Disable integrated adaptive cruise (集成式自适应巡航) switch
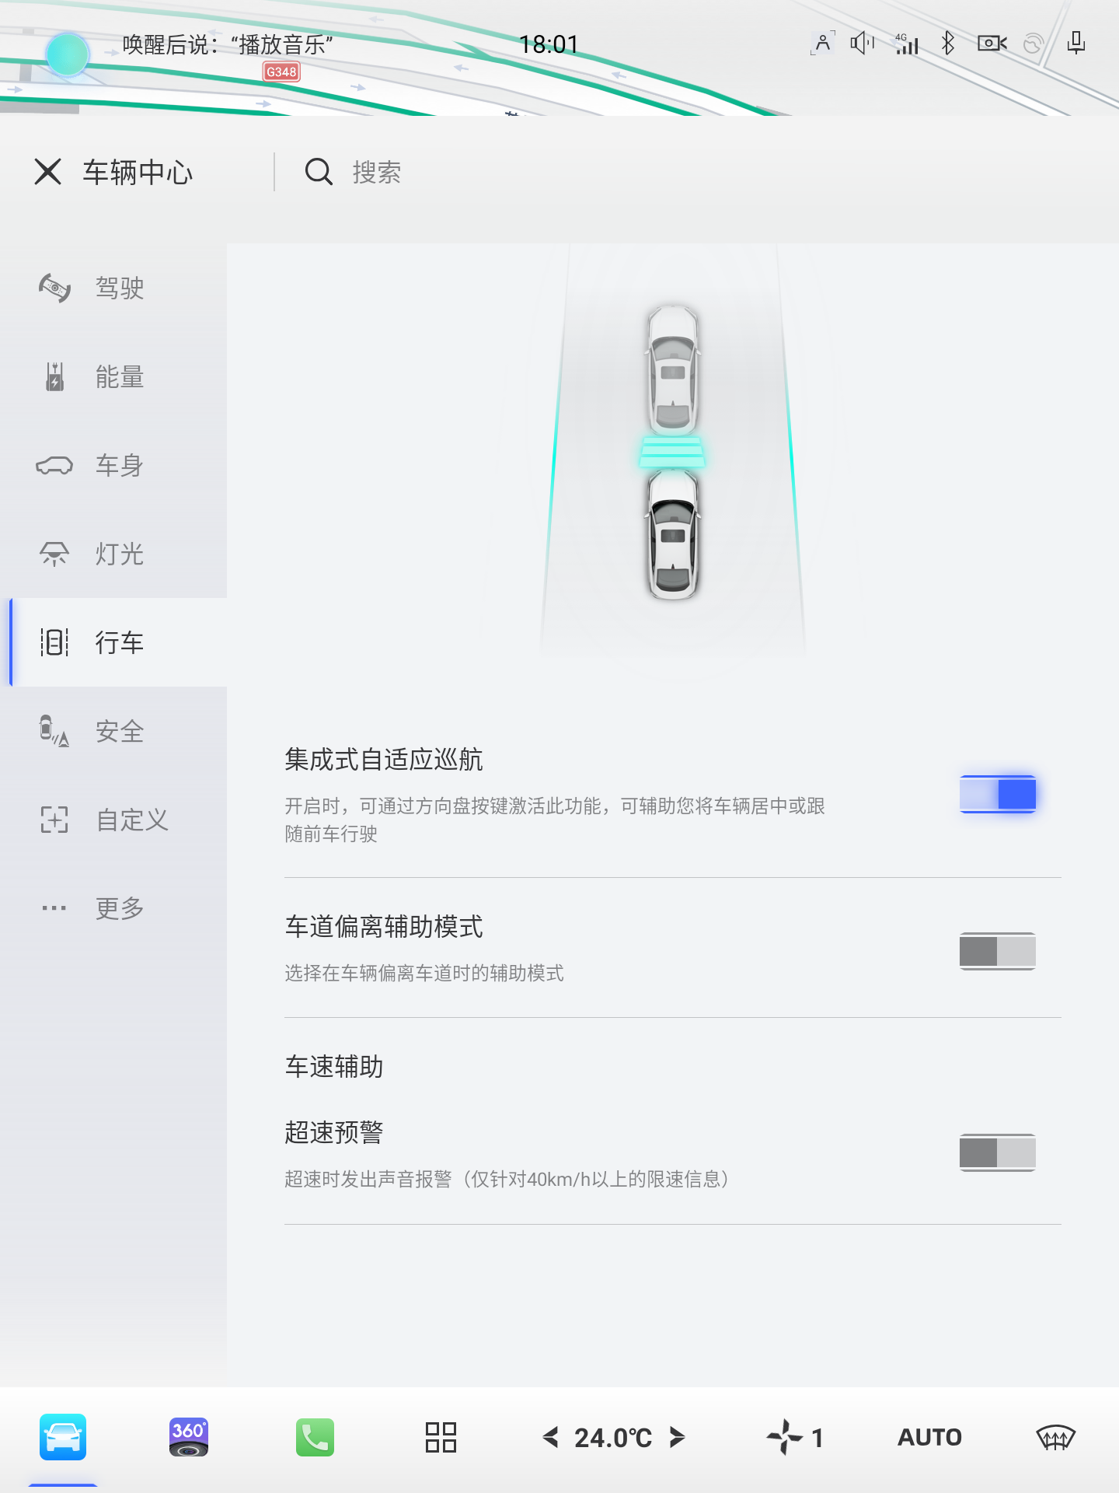 click(x=997, y=794)
